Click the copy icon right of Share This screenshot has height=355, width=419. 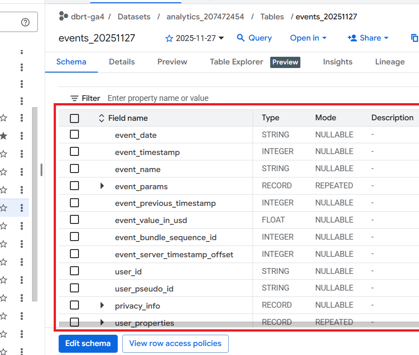[414, 38]
